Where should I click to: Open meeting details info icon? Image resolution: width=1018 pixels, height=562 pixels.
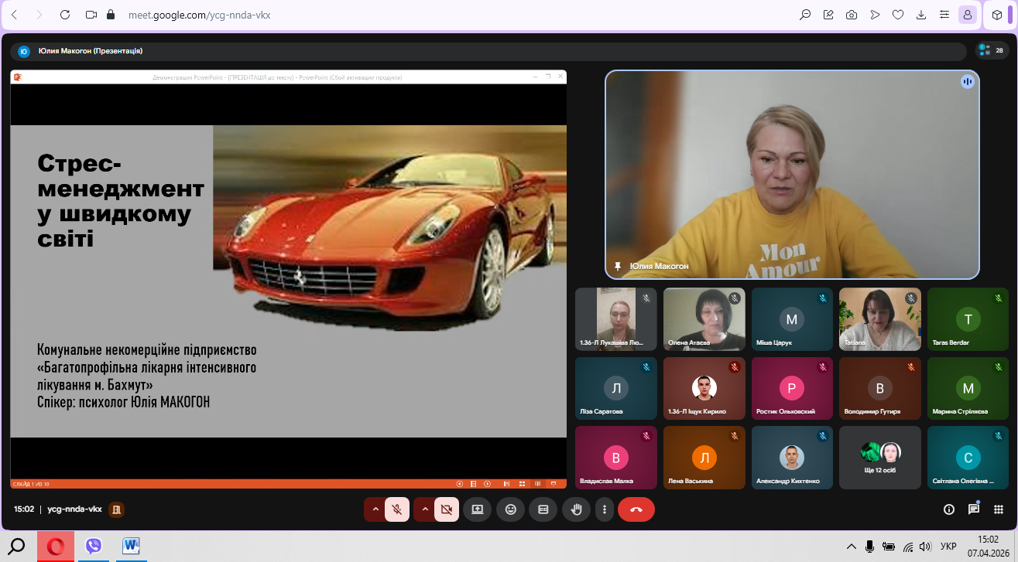coord(948,509)
